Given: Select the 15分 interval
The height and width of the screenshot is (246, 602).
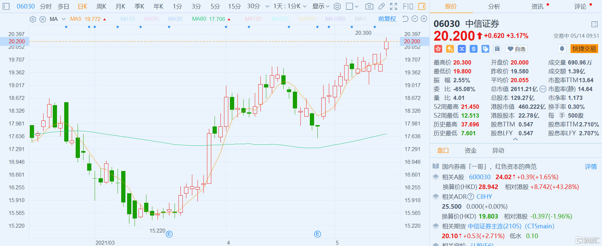Looking at the screenshot, I should coord(235,6).
